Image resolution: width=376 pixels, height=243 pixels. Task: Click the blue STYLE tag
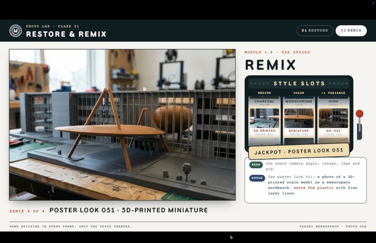(257, 178)
